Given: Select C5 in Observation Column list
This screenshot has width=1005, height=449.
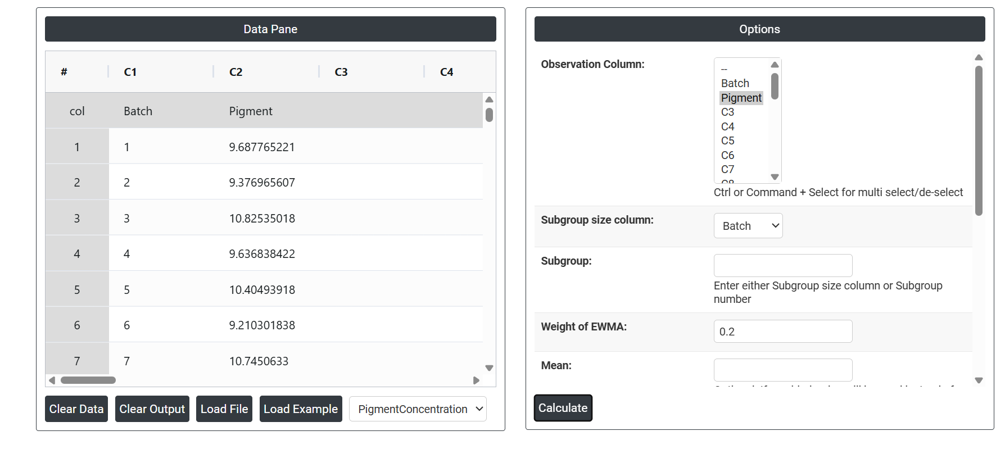Looking at the screenshot, I should (x=727, y=140).
